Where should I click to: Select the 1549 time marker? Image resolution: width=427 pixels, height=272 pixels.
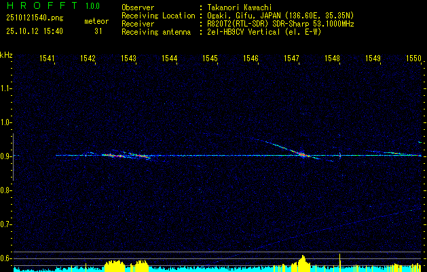click(373, 58)
